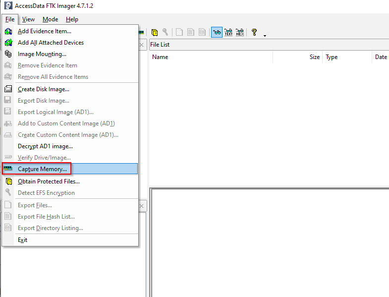Expand the toolbar options arrow

pyautogui.click(x=265, y=36)
